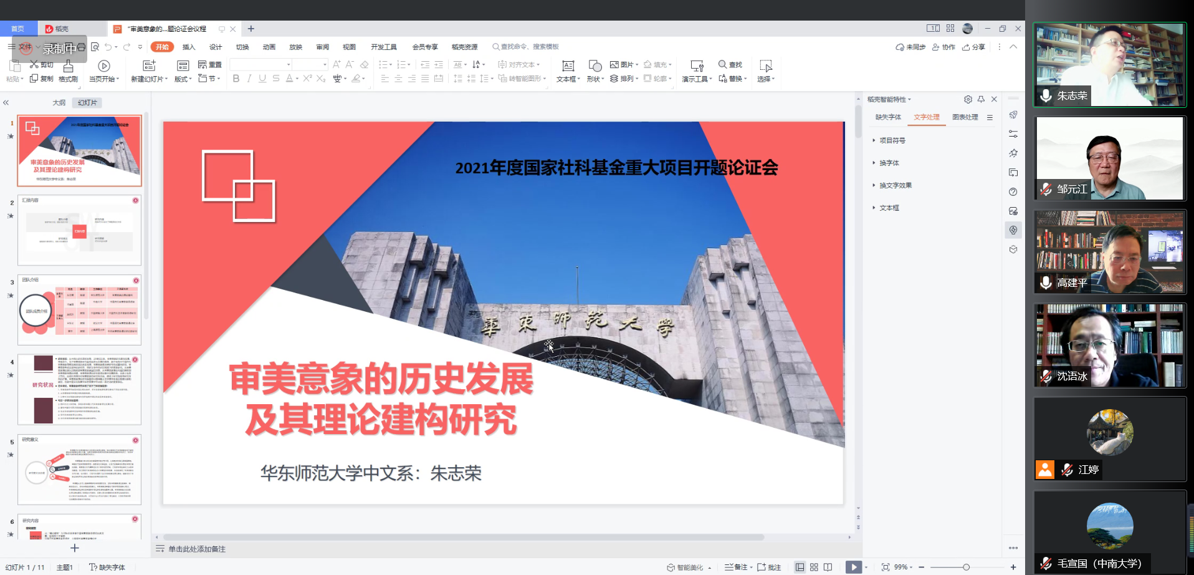Screen dimensions: 1194x575
Task: Expand the 项目符号 section
Action: (892, 140)
